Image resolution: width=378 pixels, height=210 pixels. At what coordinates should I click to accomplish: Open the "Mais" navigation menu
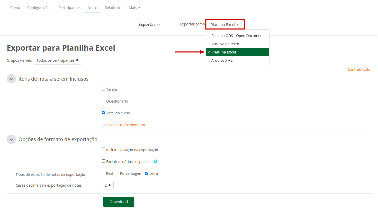pos(134,7)
